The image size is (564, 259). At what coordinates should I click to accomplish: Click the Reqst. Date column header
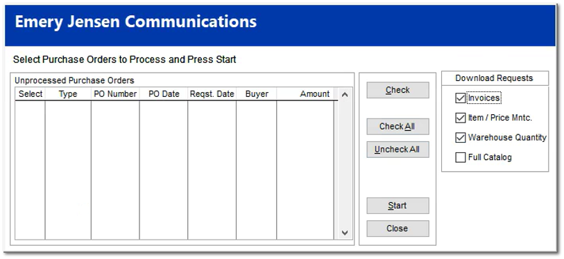coord(212,94)
